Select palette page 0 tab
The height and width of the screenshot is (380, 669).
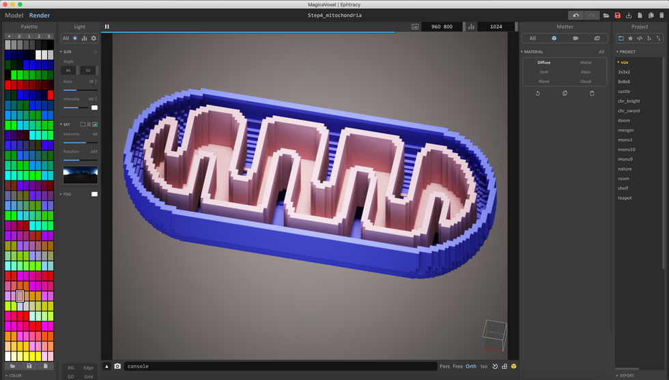(x=19, y=36)
